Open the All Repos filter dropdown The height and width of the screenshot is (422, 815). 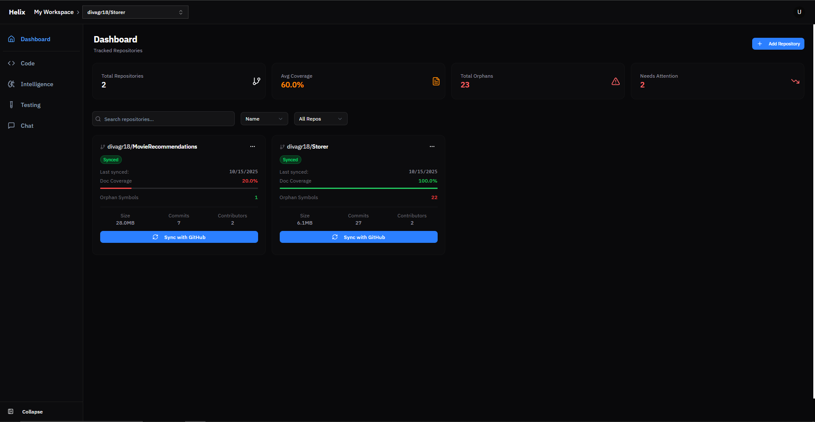coord(320,119)
